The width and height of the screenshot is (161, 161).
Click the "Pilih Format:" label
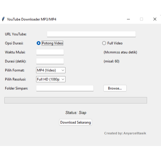tap(15, 70)
